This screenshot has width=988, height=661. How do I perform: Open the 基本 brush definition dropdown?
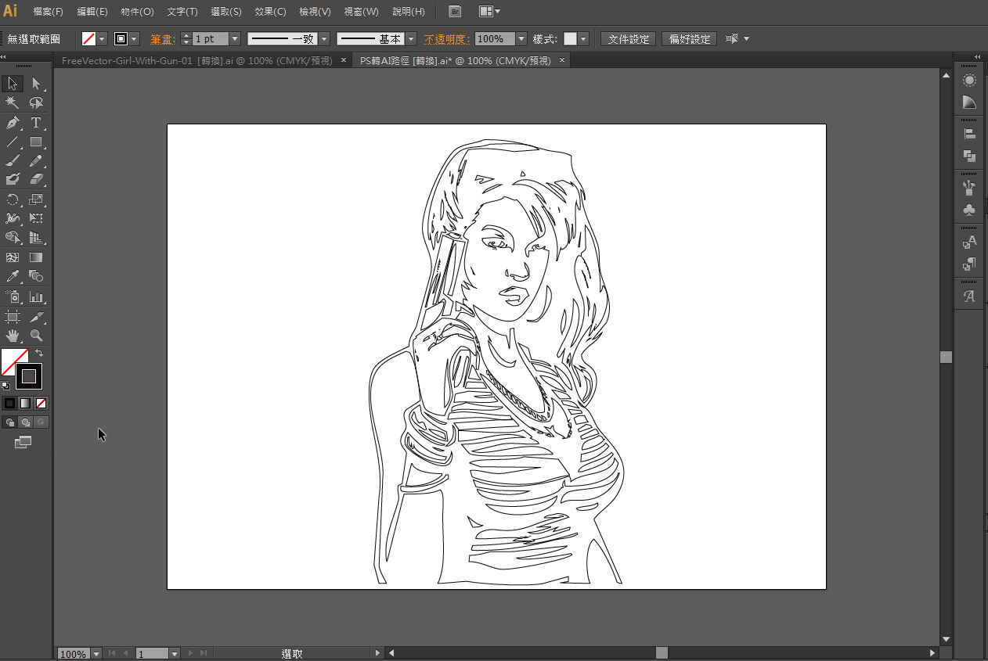(411, 38)
